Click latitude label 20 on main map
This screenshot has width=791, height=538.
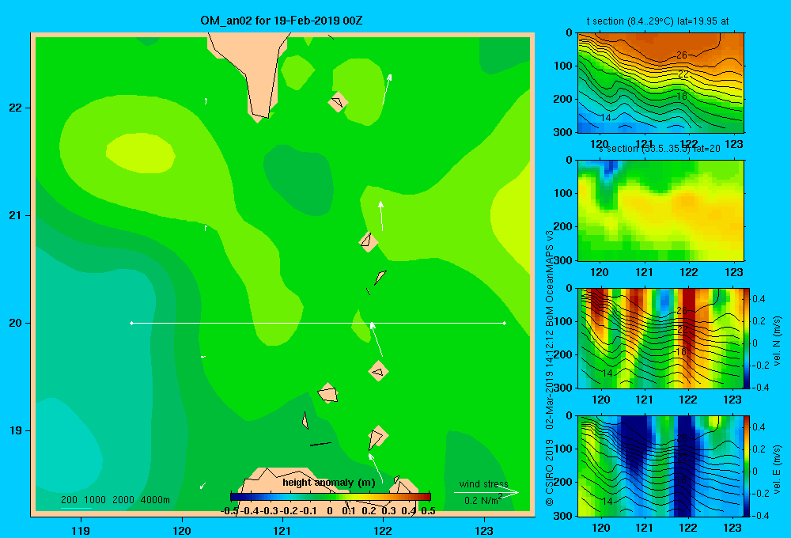(16, 323)
